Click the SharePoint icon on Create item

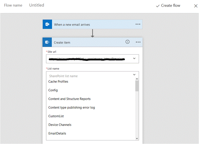(47, 42)
